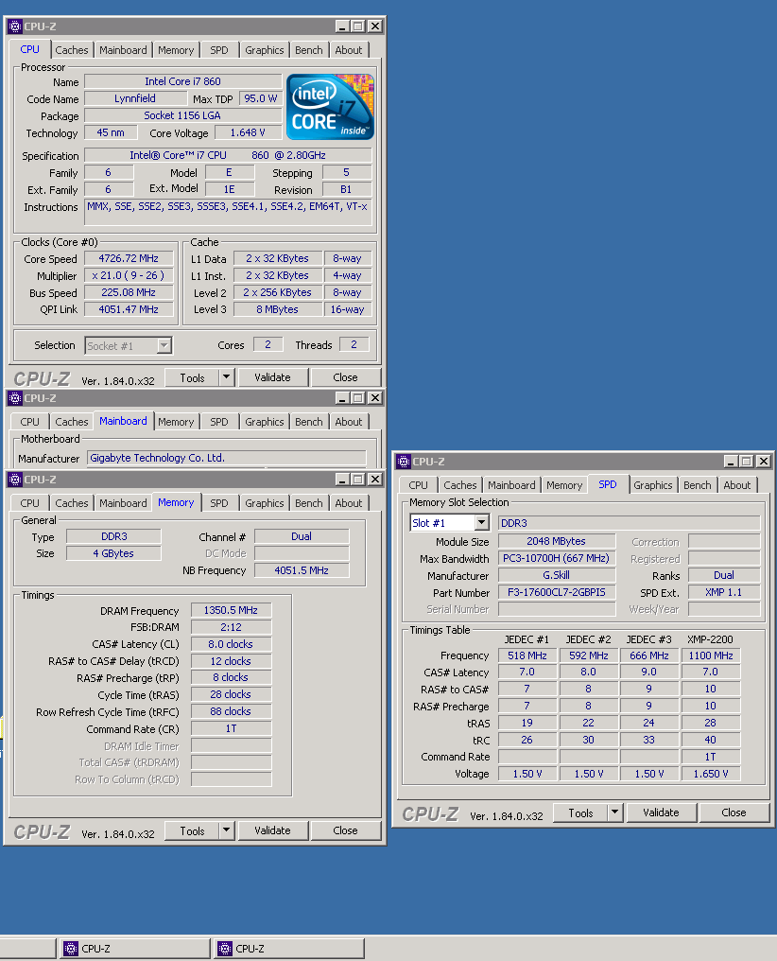This screenshot has height=961, width=777.
Task: Click DRAM Frequency 1350.5 MHz value
Action: point(231,610)
